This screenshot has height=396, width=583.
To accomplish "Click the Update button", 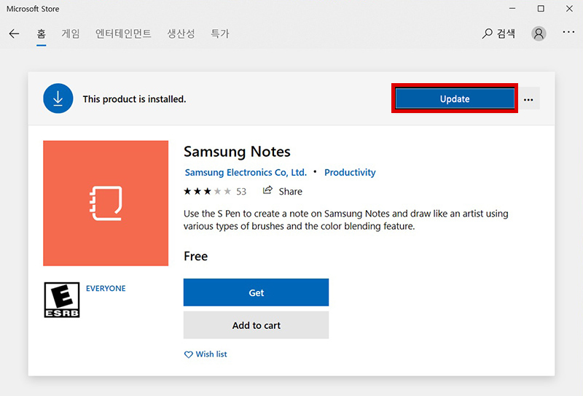I will (455, 98).
